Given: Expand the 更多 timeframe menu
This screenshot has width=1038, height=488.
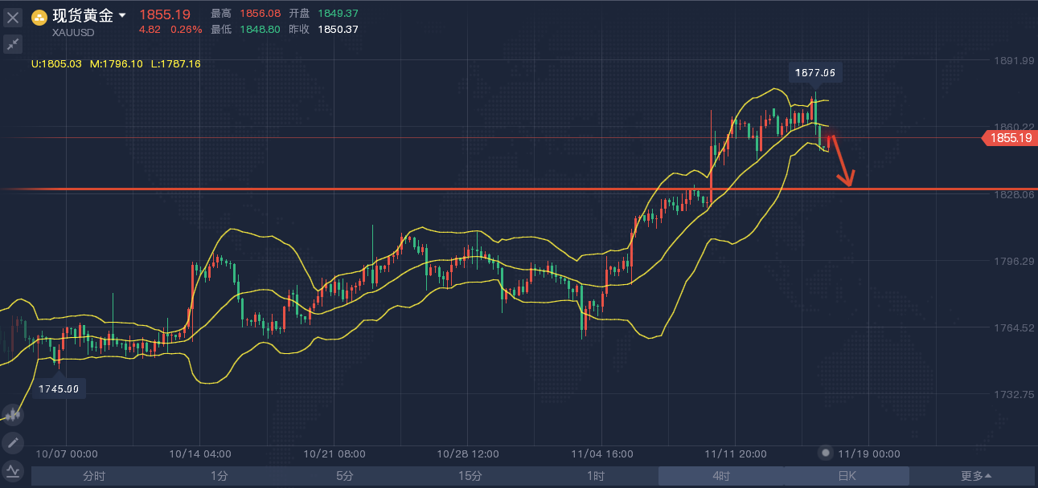Looking at the screenshot, I should (976, 476).
